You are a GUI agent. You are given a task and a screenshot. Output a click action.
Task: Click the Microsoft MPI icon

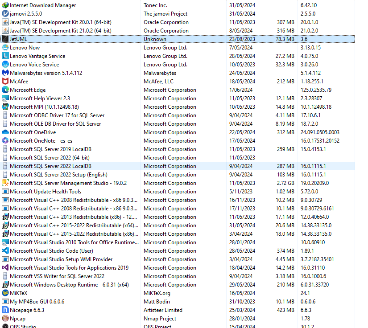(x=5, y=107)
